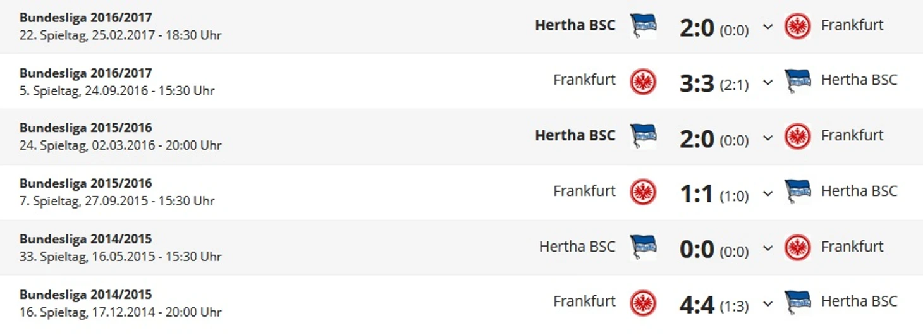Expand the 3:3 match details chevron
This screenshot has width=923, height=335.
tap(768, 82)
